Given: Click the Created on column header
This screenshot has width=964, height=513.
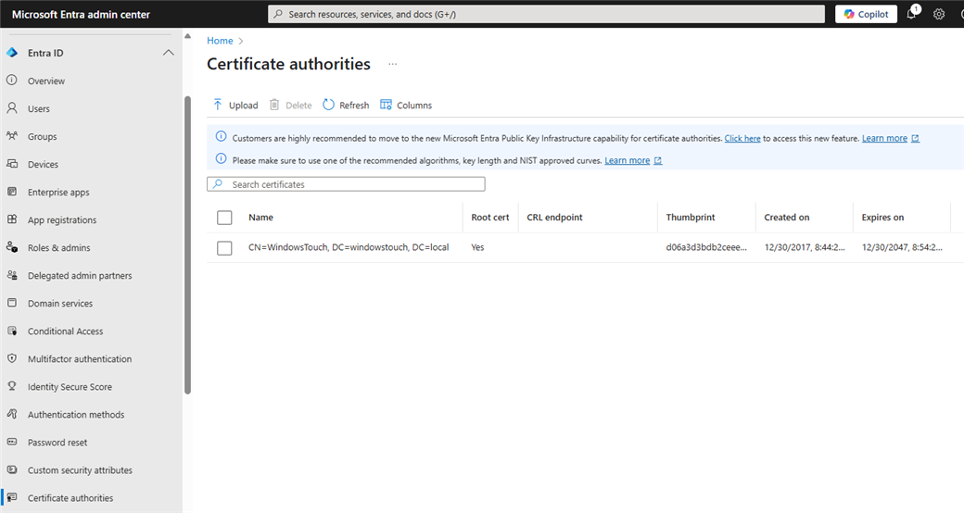Looking at the screenshot, I should click(786, 218).
